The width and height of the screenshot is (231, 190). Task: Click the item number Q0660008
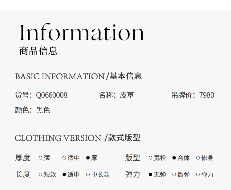52,95
